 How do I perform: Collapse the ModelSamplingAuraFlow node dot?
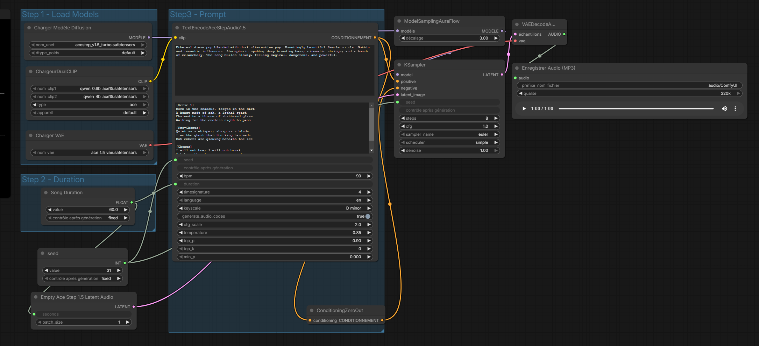pyautogui.click(x=399, y=21)
